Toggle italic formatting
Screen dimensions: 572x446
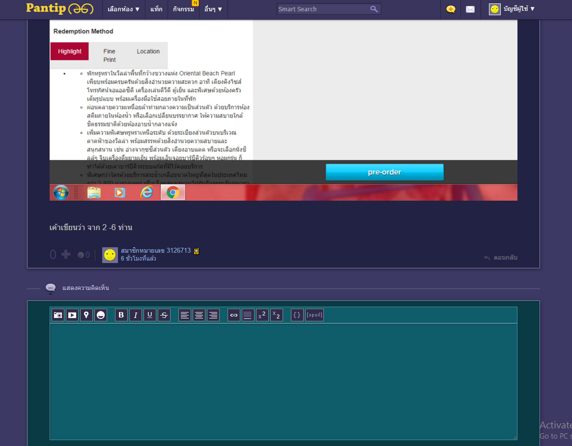point(135,315)
